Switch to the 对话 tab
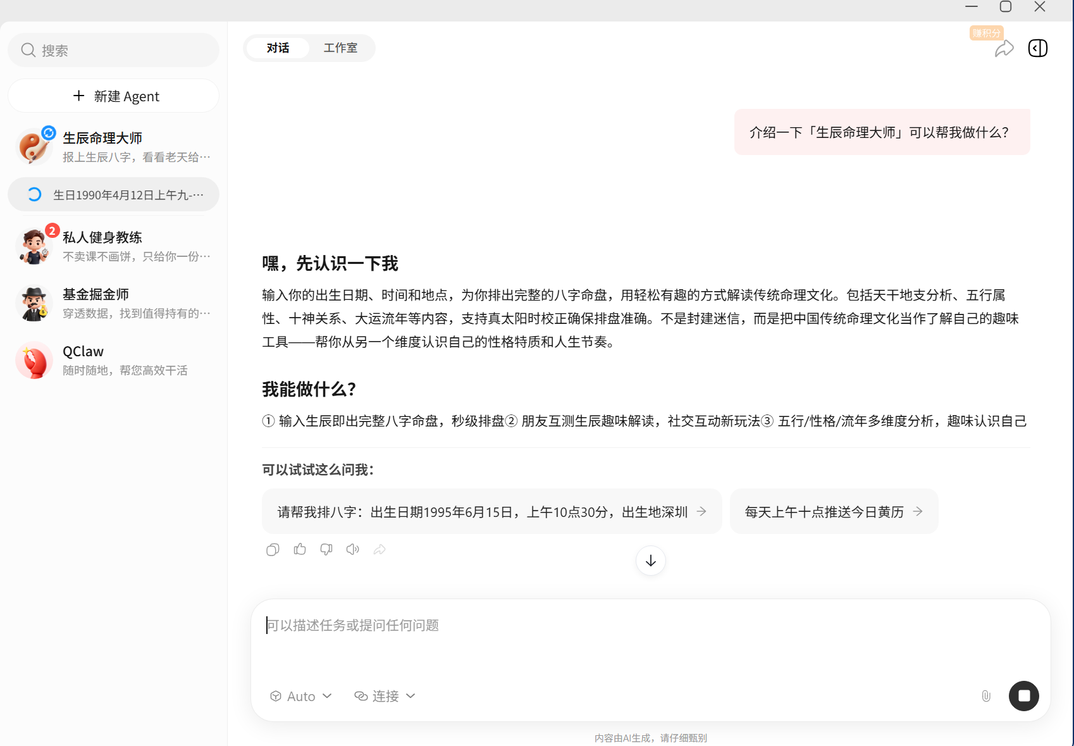Viewport: 1074px width, 746px height. [x=278, y=48]
